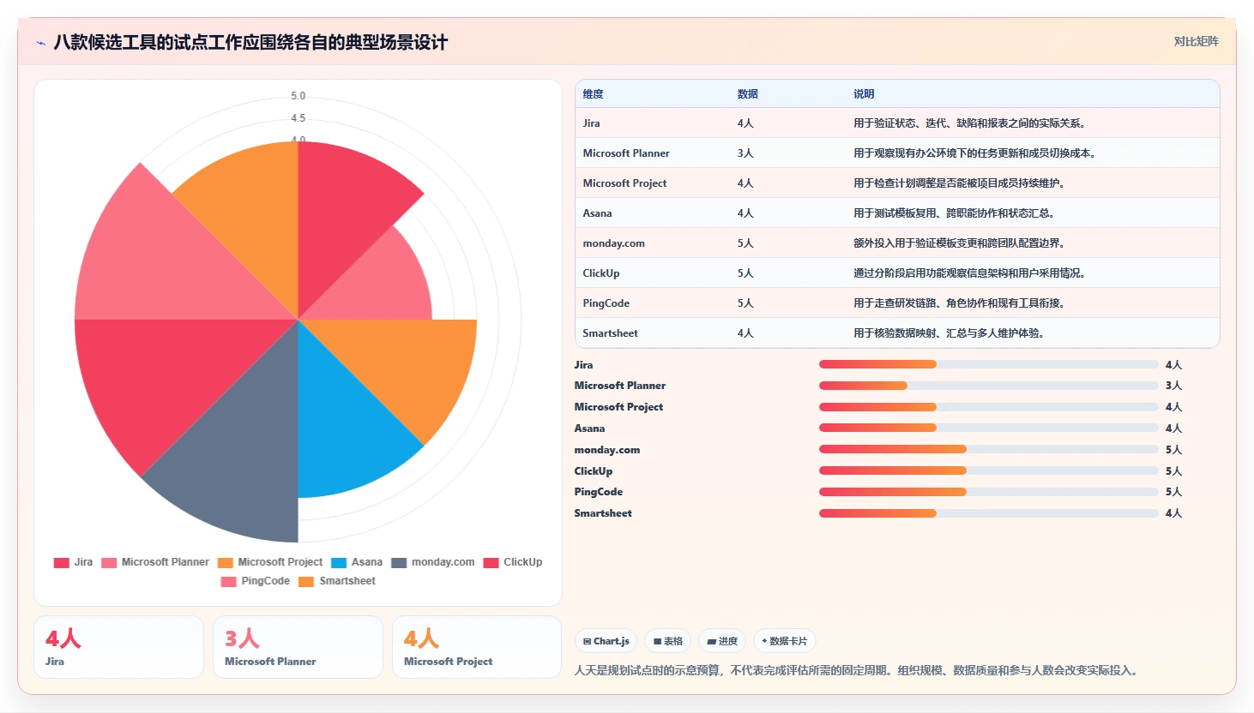The width and height of the screenshot is (1254, 713).
Task: Open the Jira 4人 data card
Action: tap(118, 647)
